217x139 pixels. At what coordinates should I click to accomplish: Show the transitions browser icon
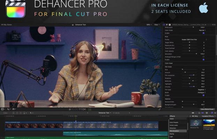(215, 113)
